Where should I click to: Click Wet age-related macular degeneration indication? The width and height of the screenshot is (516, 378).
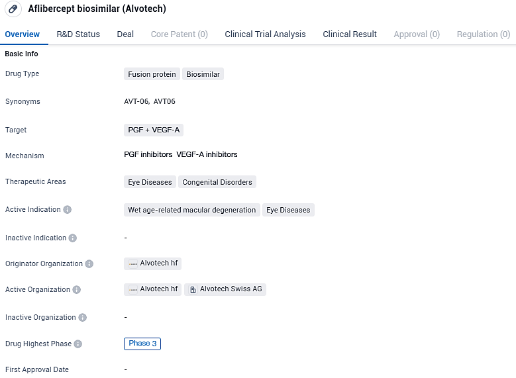tap(191, 211)
